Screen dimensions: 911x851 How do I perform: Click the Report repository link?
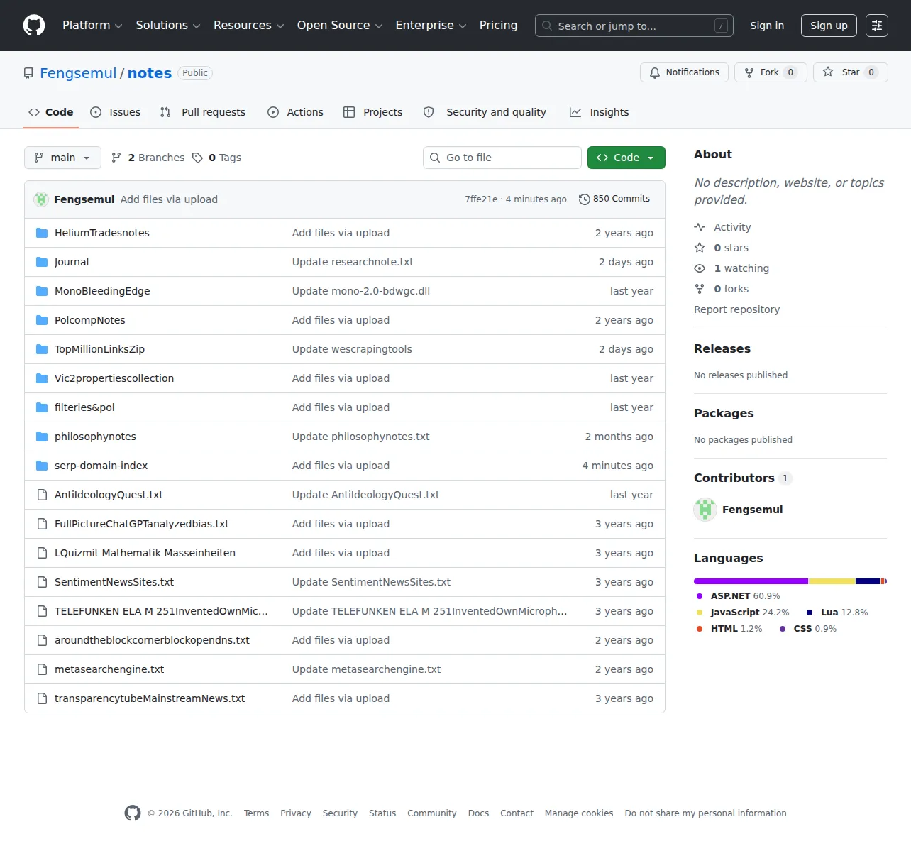tap(736, 309)
